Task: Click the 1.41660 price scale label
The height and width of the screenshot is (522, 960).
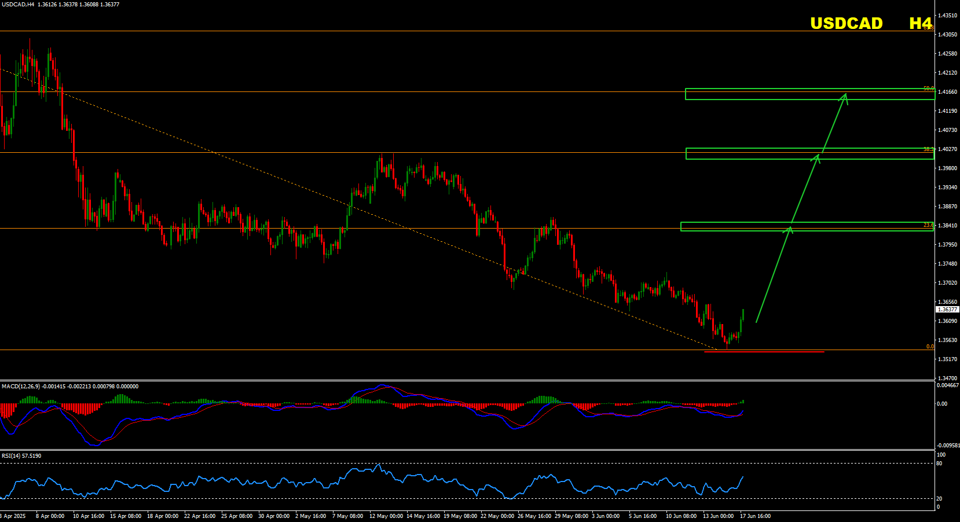Action: 947,92
